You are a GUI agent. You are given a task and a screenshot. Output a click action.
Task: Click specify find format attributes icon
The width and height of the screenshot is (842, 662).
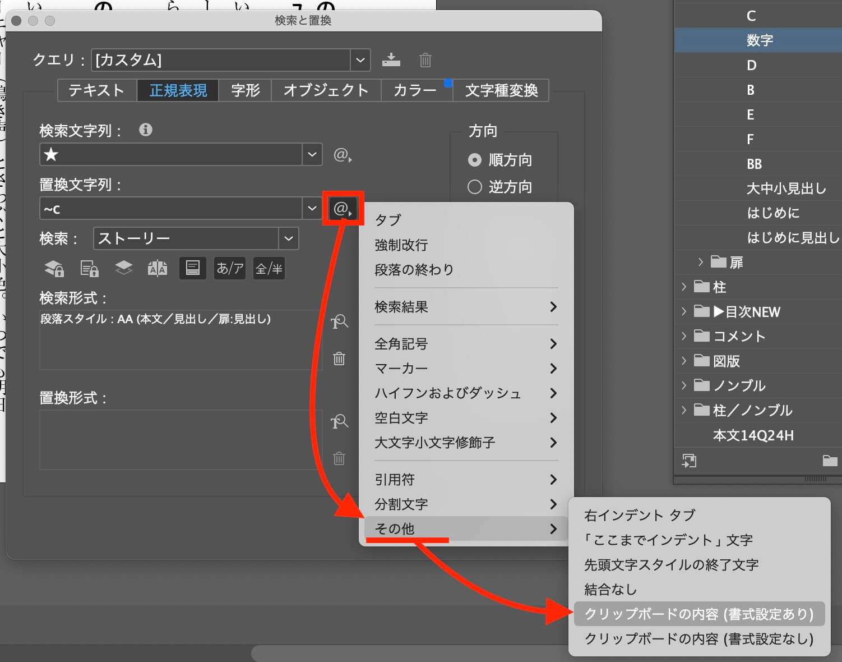coord(339,321)
